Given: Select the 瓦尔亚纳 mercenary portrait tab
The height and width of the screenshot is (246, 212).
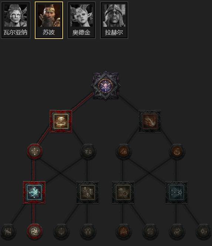Looking at the screenshot, I should coord(16,20).
